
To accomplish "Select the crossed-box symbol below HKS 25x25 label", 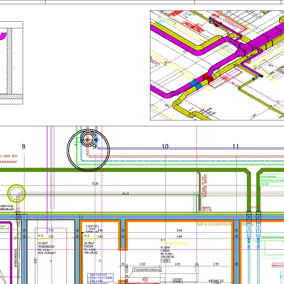I will point(18,215).
